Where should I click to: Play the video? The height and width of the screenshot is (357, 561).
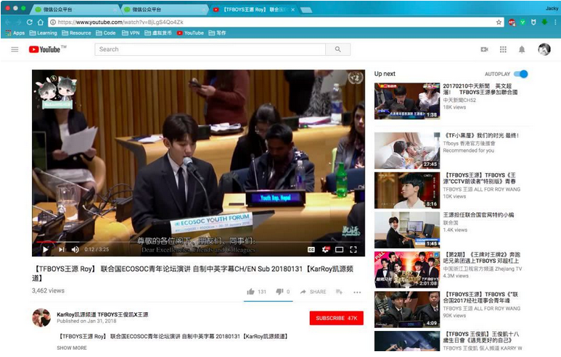(46, 250)
